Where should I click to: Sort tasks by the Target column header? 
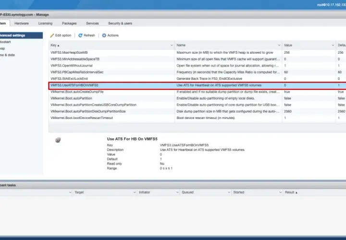(79, 192)
